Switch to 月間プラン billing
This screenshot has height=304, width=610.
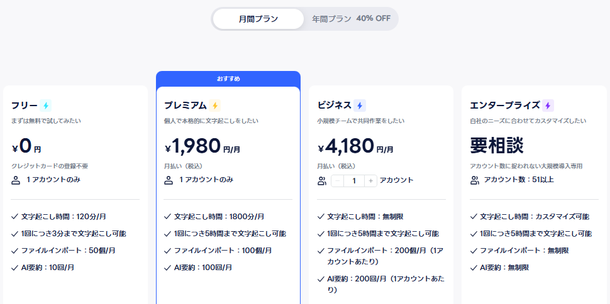pos(258,19)
